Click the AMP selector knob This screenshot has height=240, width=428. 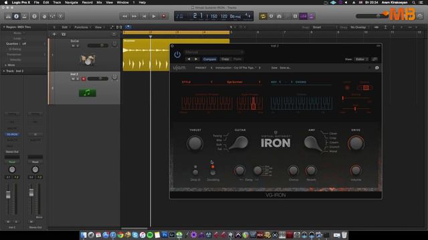pyautogui.click(x=312, y=143)
